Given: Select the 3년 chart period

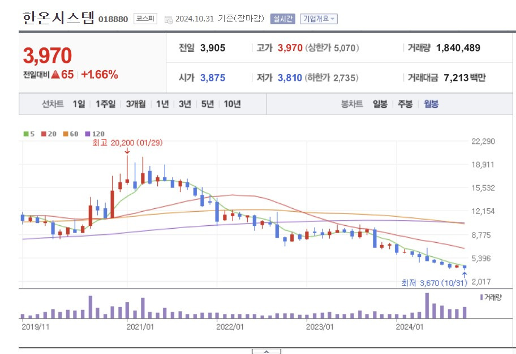Looking at the screenshot, I should click(185, 104).
